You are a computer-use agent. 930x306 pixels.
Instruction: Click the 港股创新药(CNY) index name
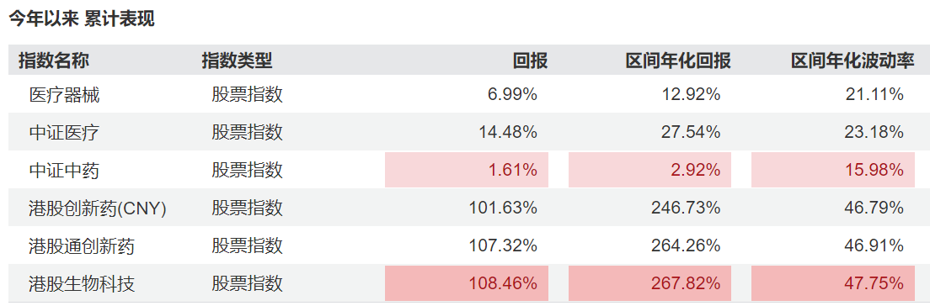pos(97,208)
